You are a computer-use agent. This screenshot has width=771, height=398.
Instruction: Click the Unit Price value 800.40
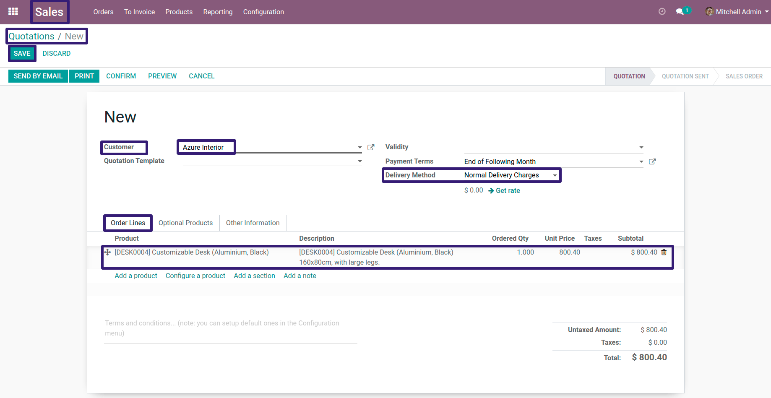click(569, 252)
